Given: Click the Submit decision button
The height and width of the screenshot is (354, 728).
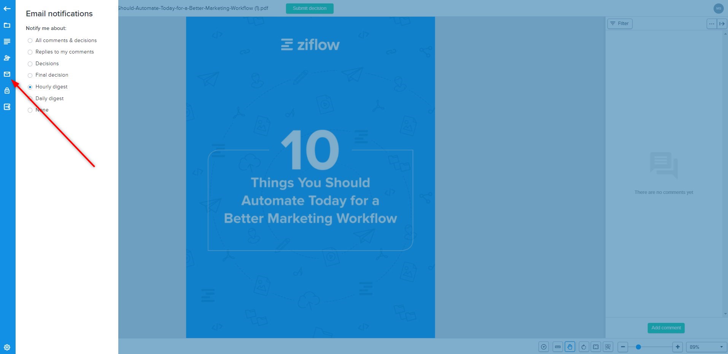Looking at the screenshot, I should (310, 8).
